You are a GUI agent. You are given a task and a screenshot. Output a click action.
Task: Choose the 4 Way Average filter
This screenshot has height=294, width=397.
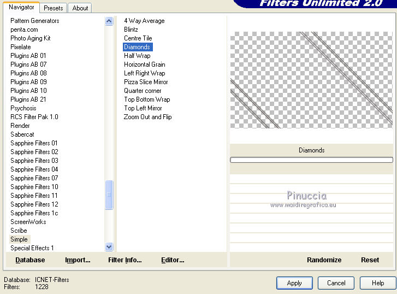tap(144, 21)
